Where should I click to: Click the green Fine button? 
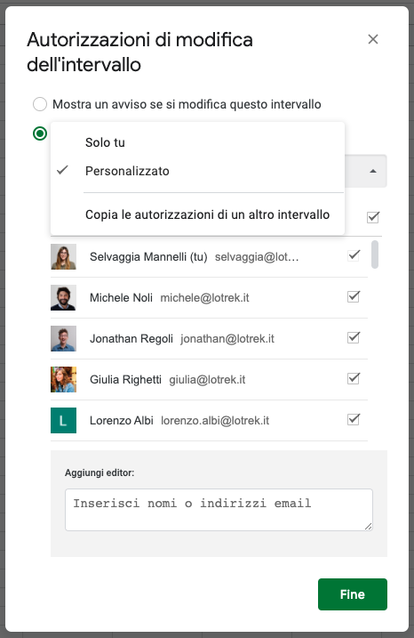(x=352, y=594)
